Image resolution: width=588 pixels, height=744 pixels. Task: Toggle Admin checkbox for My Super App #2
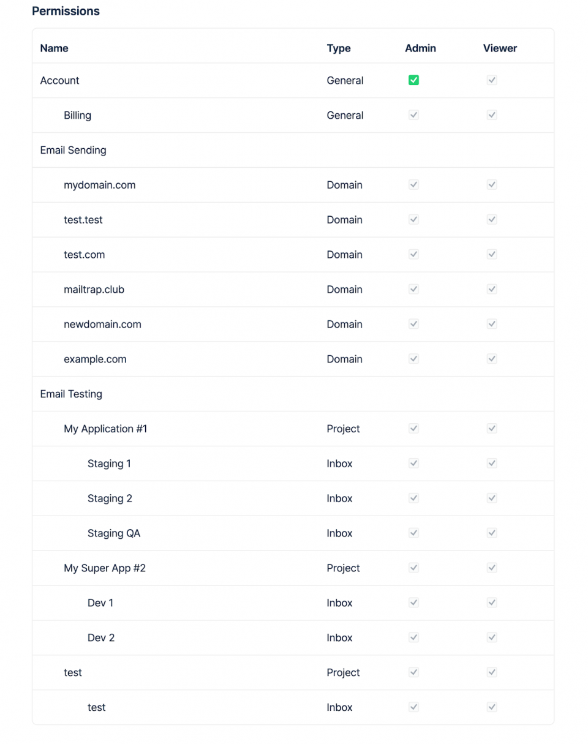click(x=413, y=568)
